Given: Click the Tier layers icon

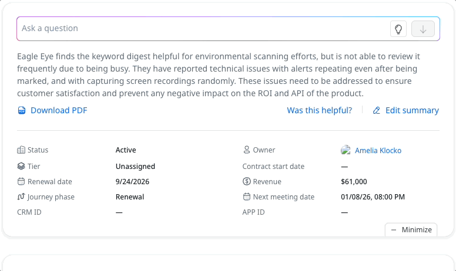Looking at the screenshot, I should click(x=21, y=166).
